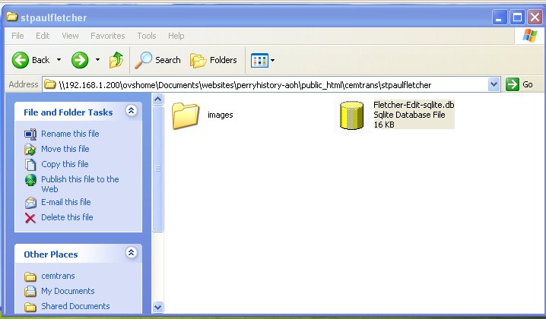Click the title bar folder icon

click(12, 17)
